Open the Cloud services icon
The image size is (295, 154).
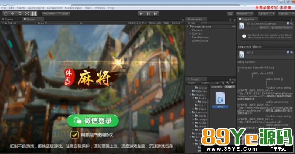point(230,14)
